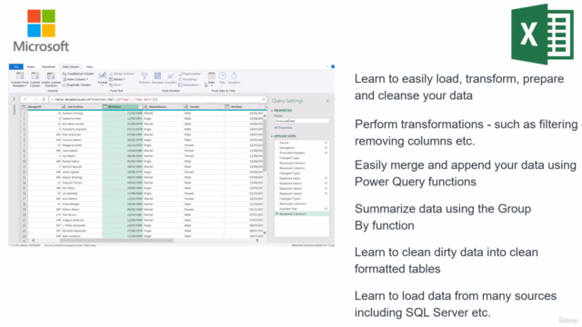Open settings gear for Promoted Headers
This screenshot has width=582, height=327.
(326, 153)
